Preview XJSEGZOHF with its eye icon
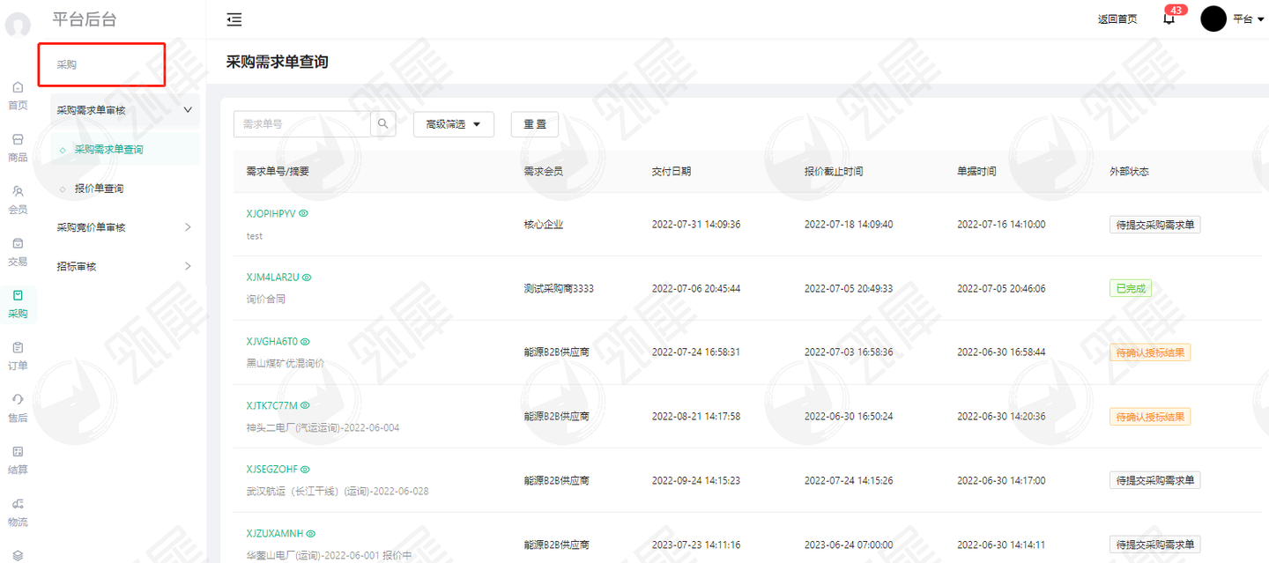Viewport: 1269px width, 563px height. pyautogui.click(x=305, y=470)
